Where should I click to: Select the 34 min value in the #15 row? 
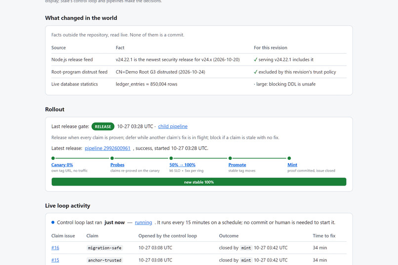320,260
